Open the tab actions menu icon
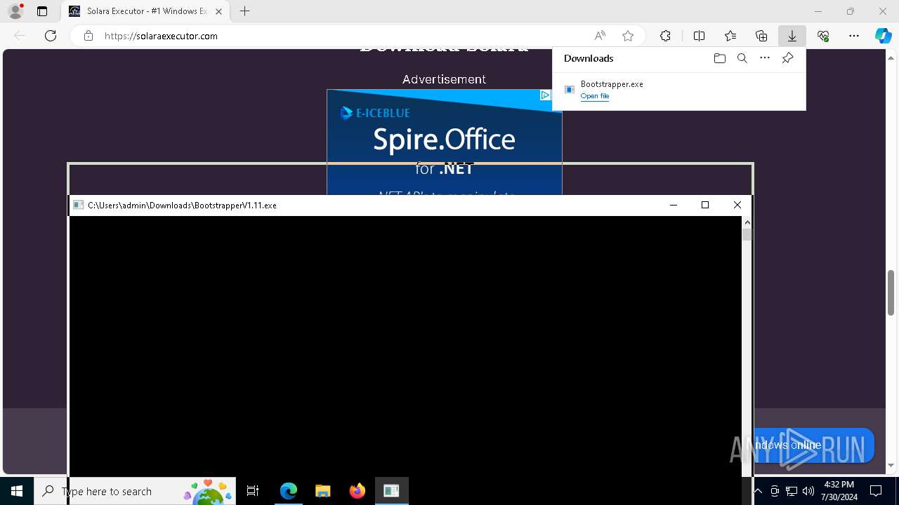This screenshot has width=899, height=505. 42,11
